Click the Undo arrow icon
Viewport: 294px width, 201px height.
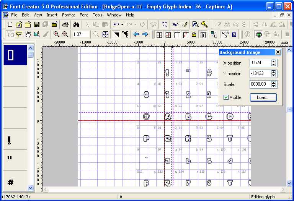(116, 24)
